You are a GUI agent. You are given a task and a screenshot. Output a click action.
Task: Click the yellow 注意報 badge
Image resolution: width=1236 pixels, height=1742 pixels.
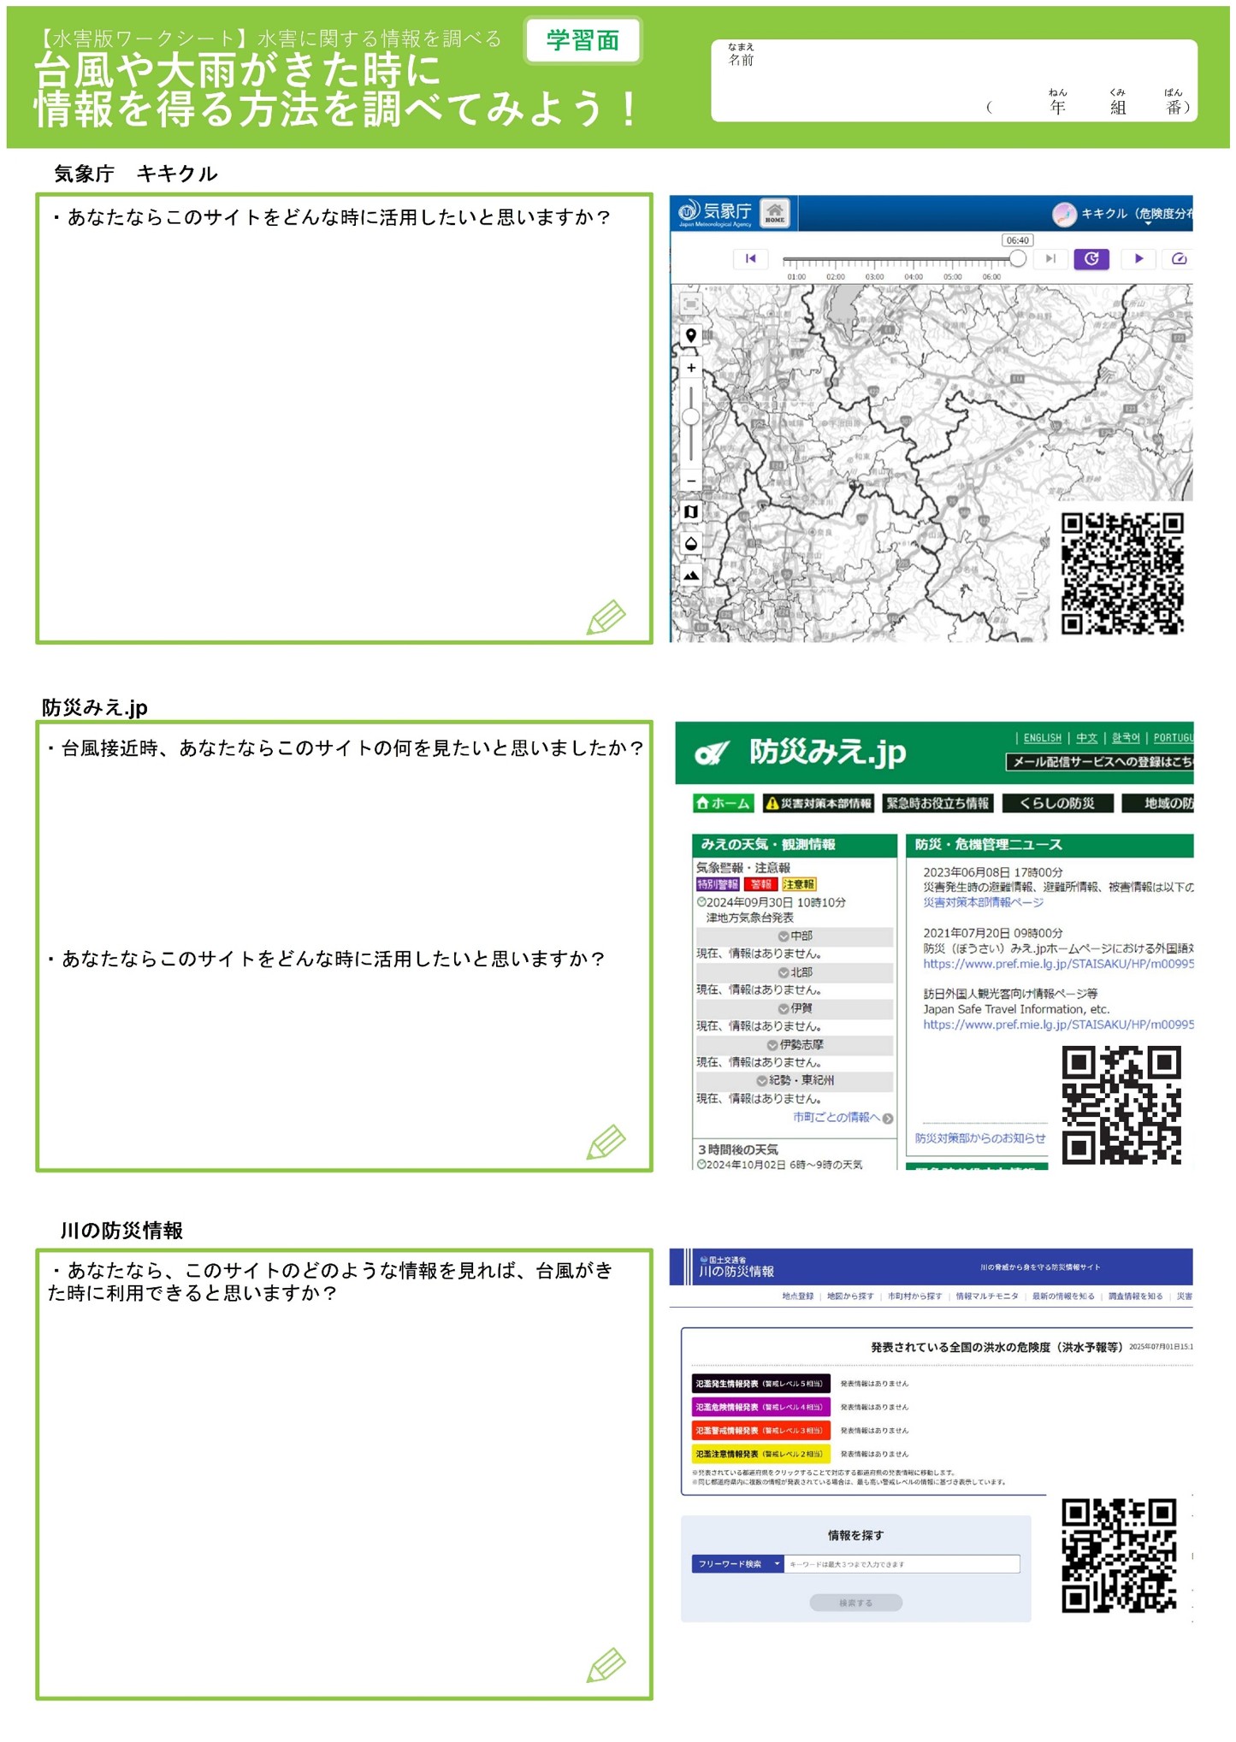tap(799, 884)
